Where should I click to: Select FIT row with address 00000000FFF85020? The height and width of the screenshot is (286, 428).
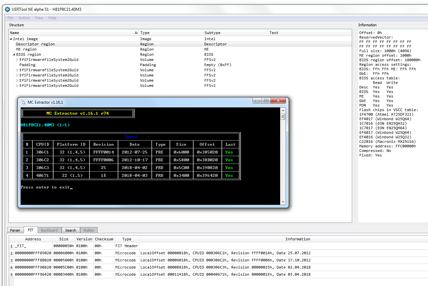pyautogui.click(x=218, y=253)
